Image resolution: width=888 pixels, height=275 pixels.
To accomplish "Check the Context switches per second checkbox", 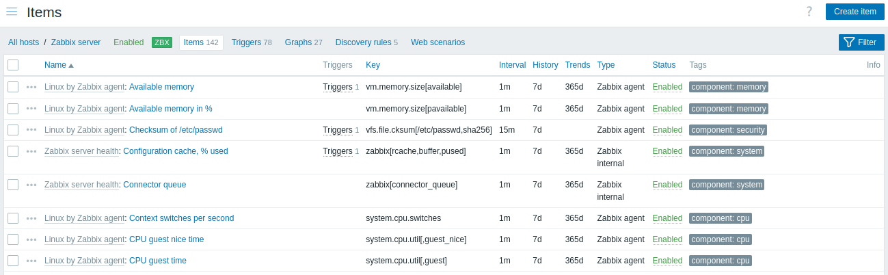I will click(13, 218).
